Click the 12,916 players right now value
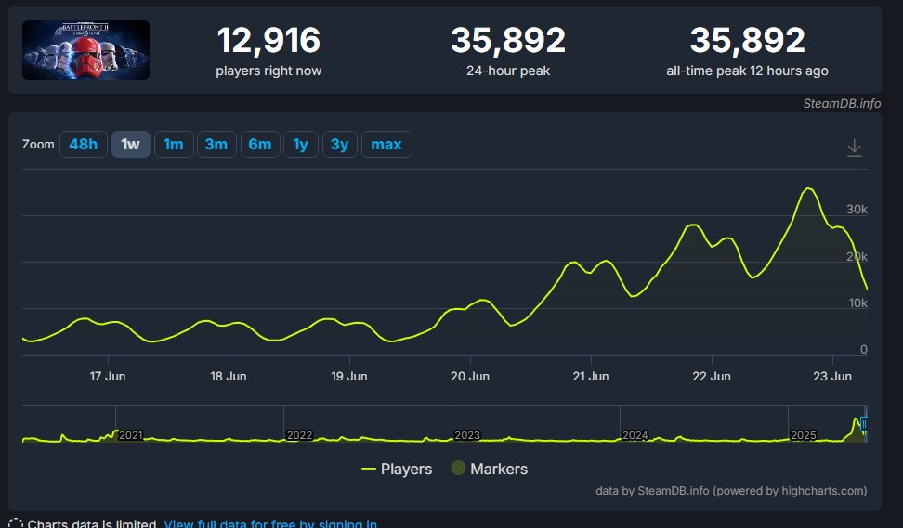Screen dimensions: 903x528 click(x=268, y=40)
